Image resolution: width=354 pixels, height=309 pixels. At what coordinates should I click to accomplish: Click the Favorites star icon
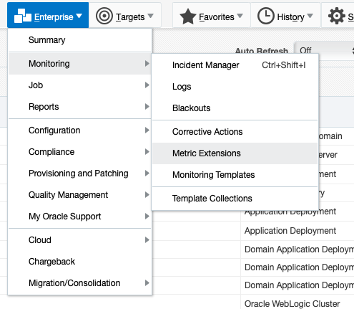coord(188,16)
